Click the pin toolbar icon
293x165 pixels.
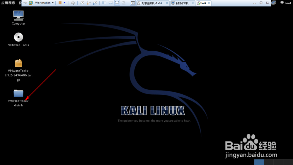25,3
